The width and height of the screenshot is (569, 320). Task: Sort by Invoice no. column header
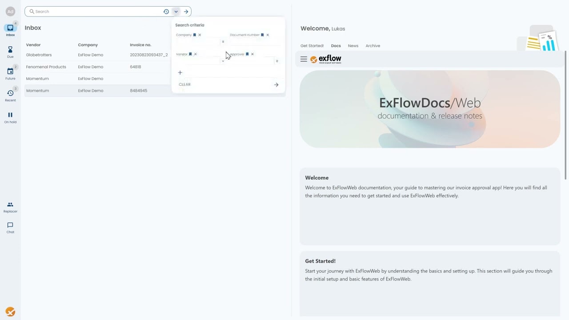click(140, 45)
